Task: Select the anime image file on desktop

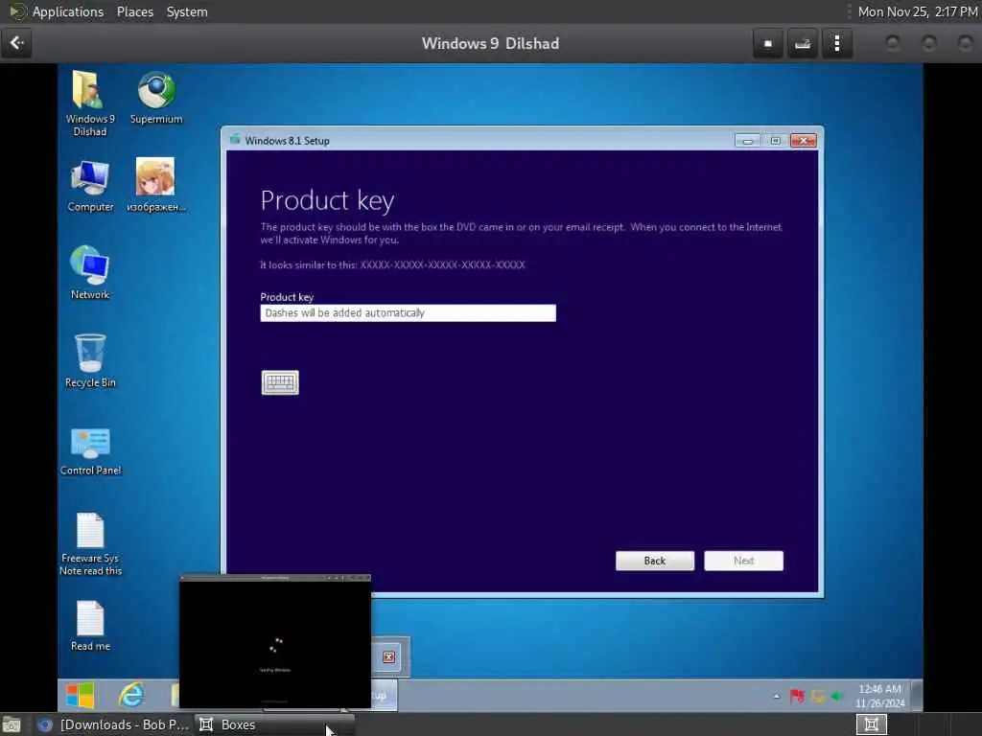Action: click(x=155, y=185)
